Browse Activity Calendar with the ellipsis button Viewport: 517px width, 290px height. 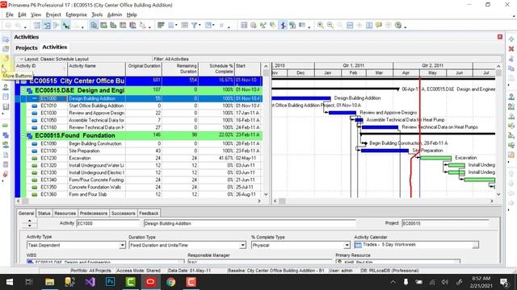tap(475, 245)
